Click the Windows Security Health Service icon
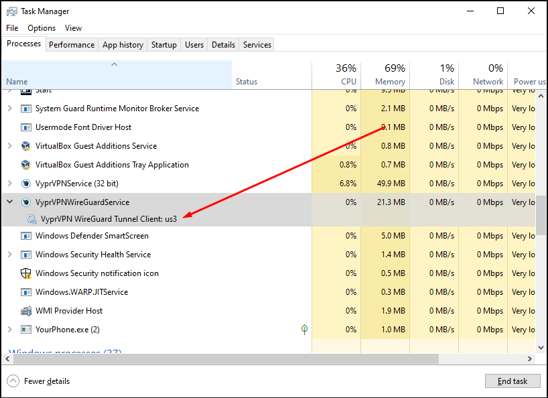548x398 pixels. tap(25, 255)
